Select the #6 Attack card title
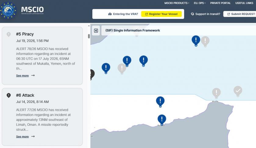The width and height of the screenshot is (256, 148). tap(25, 95)
